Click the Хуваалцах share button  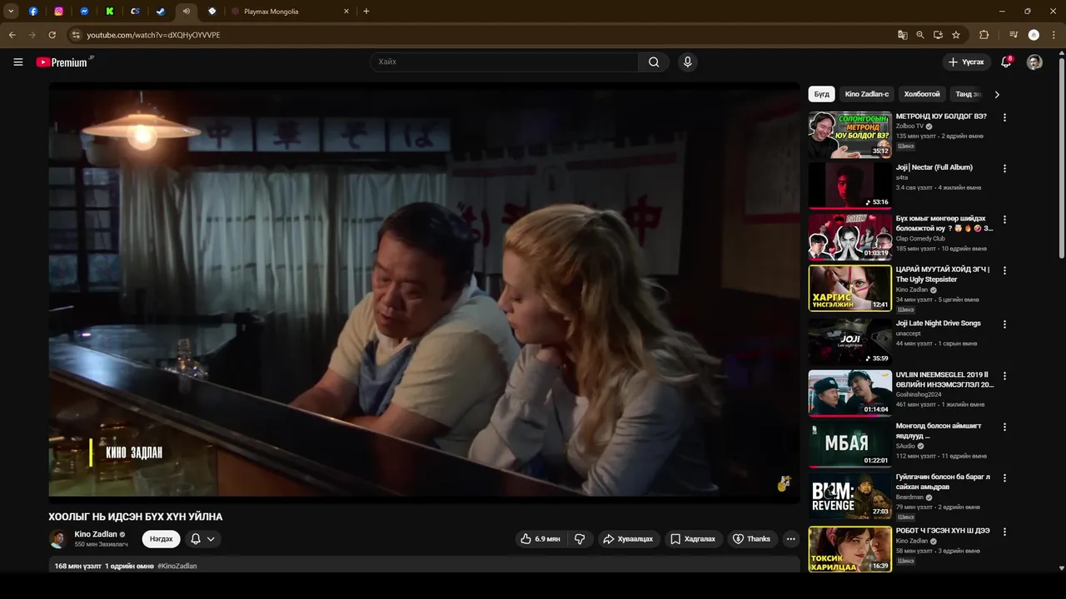point(628,539)
